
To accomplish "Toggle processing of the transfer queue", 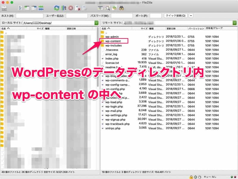I will [x=64, y=8].
